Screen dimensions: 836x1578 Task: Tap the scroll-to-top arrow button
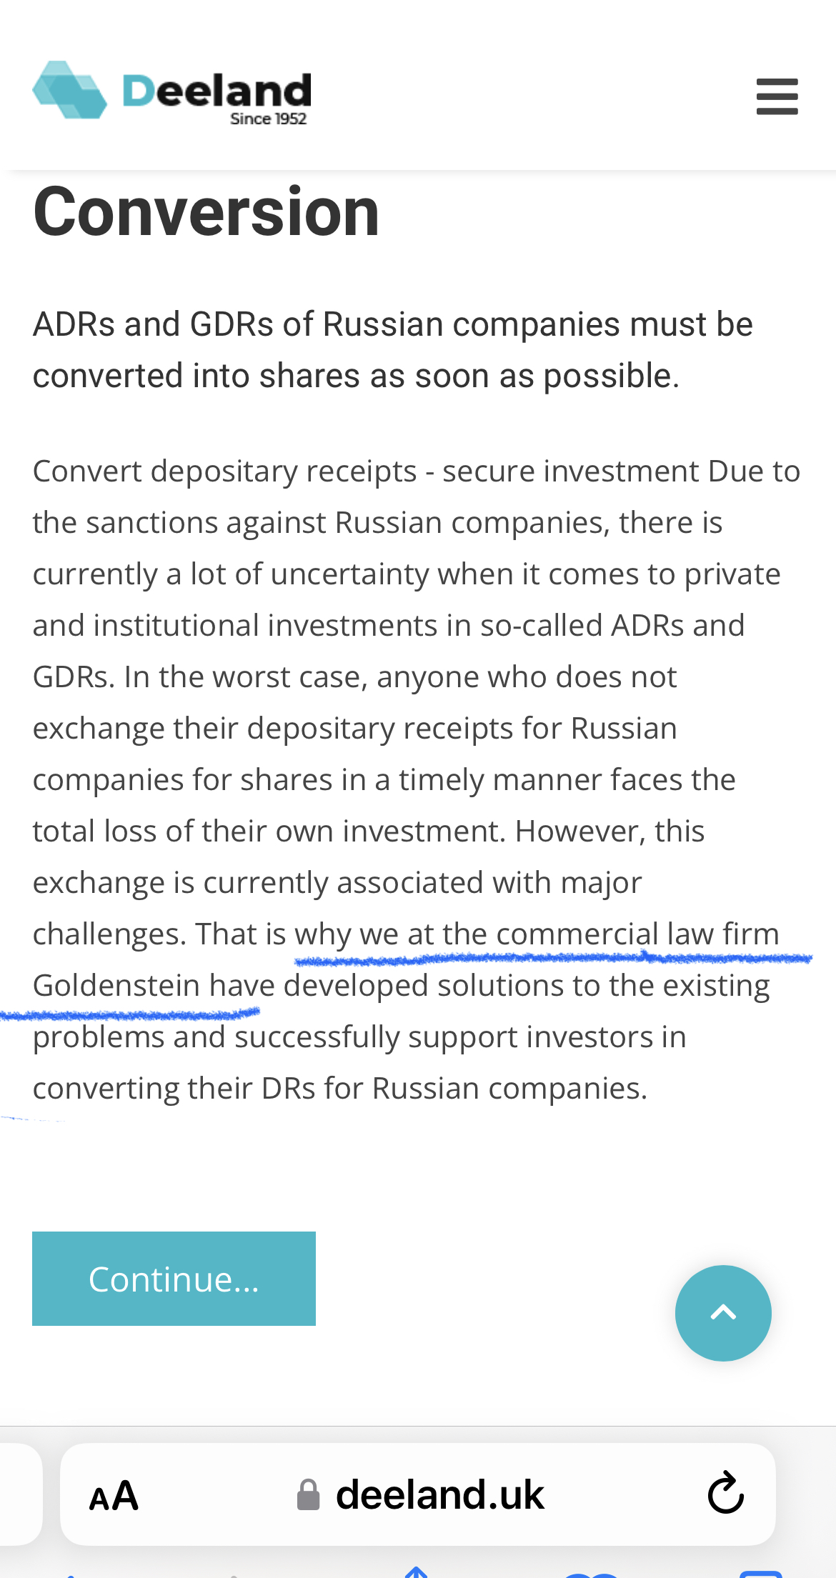pos(723,1313)
